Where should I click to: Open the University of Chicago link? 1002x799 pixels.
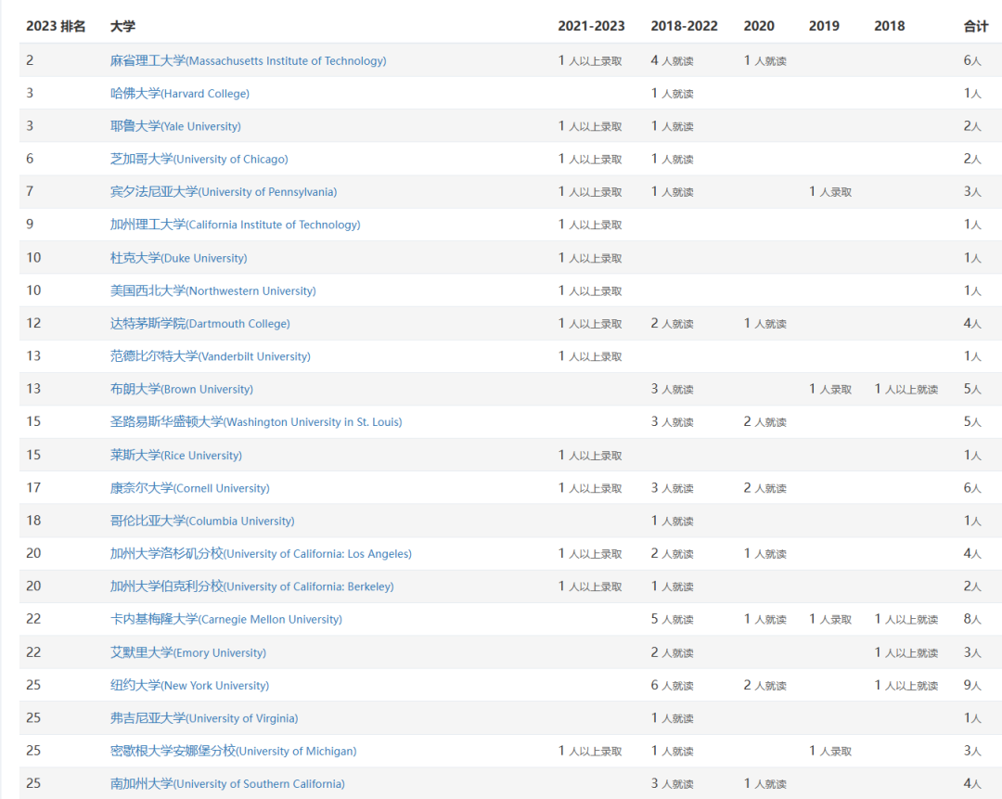(x=199, y=159)
